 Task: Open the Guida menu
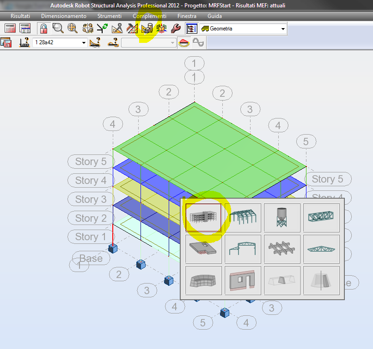pos(214,16)
